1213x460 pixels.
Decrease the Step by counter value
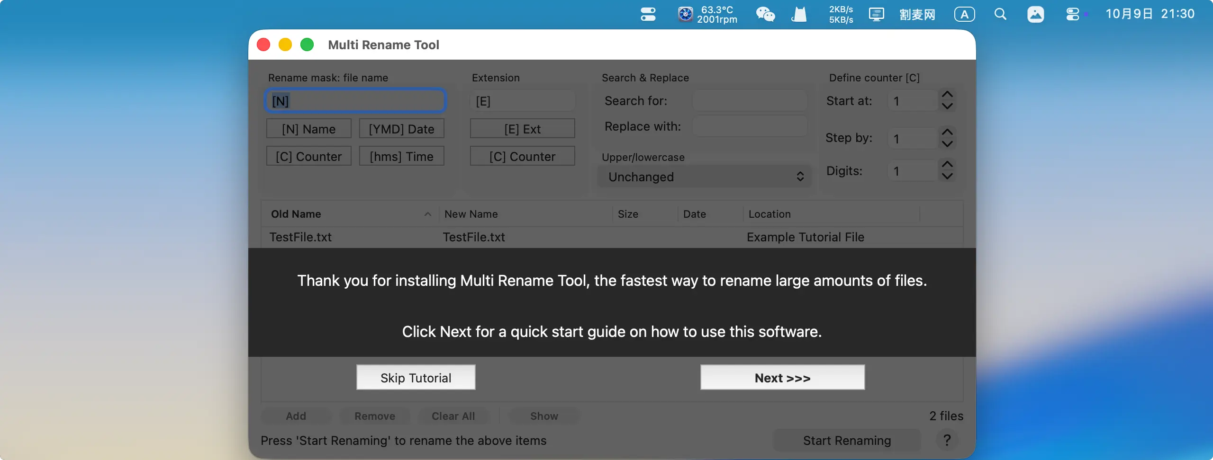947,144
